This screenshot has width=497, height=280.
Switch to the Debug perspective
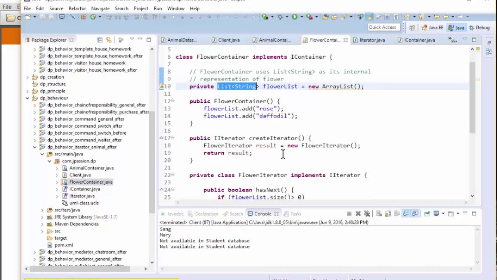click(x=479, y=28)
